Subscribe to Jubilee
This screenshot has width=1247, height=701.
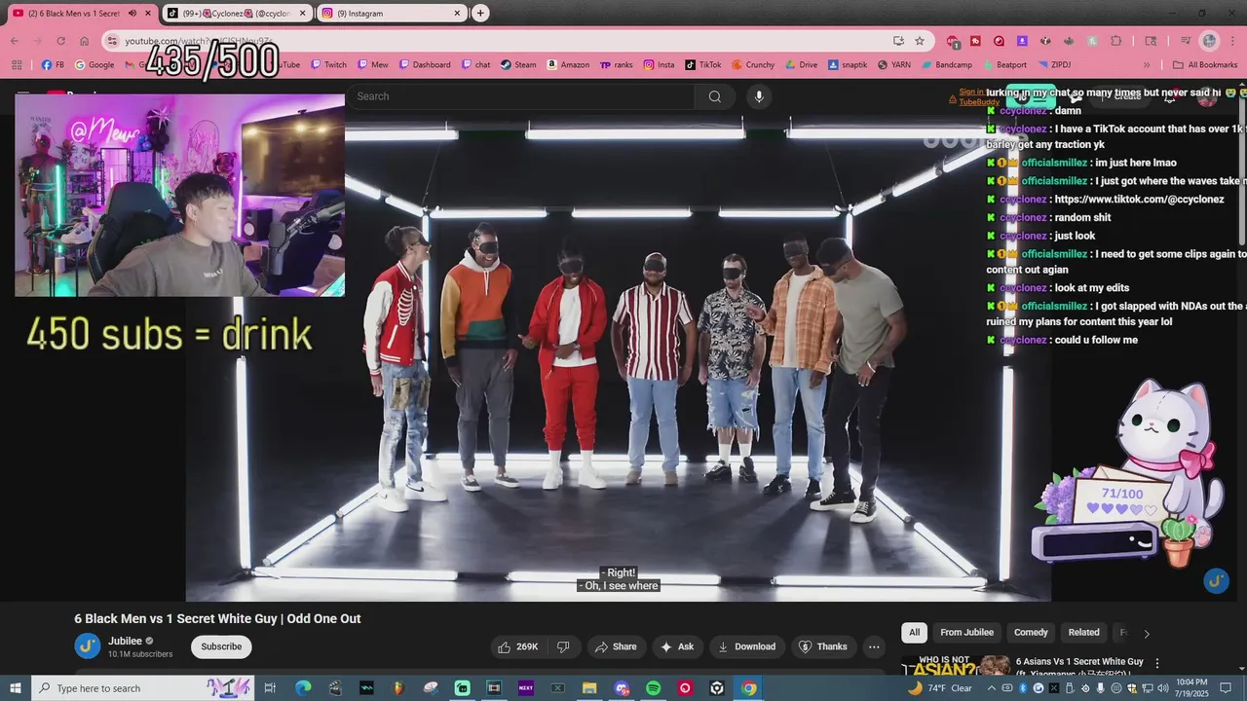point(221,646)
